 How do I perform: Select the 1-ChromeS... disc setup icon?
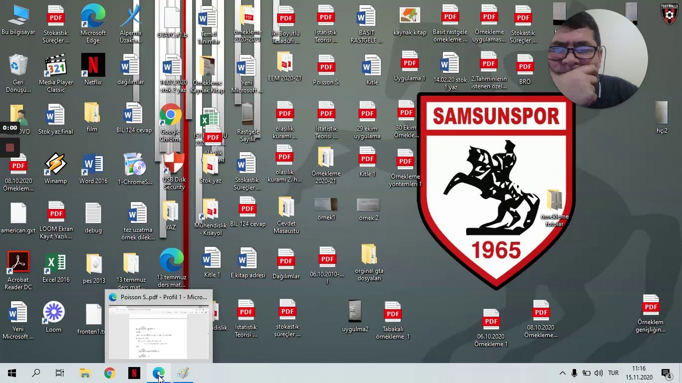(x=135, y=169)
